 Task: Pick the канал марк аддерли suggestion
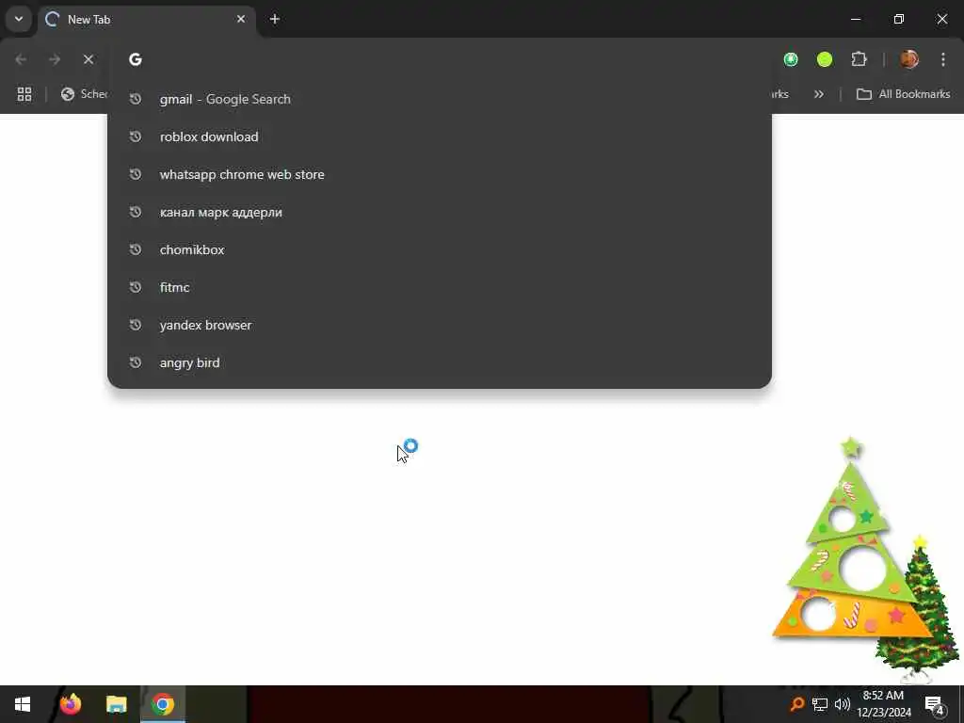click(440, 212)
